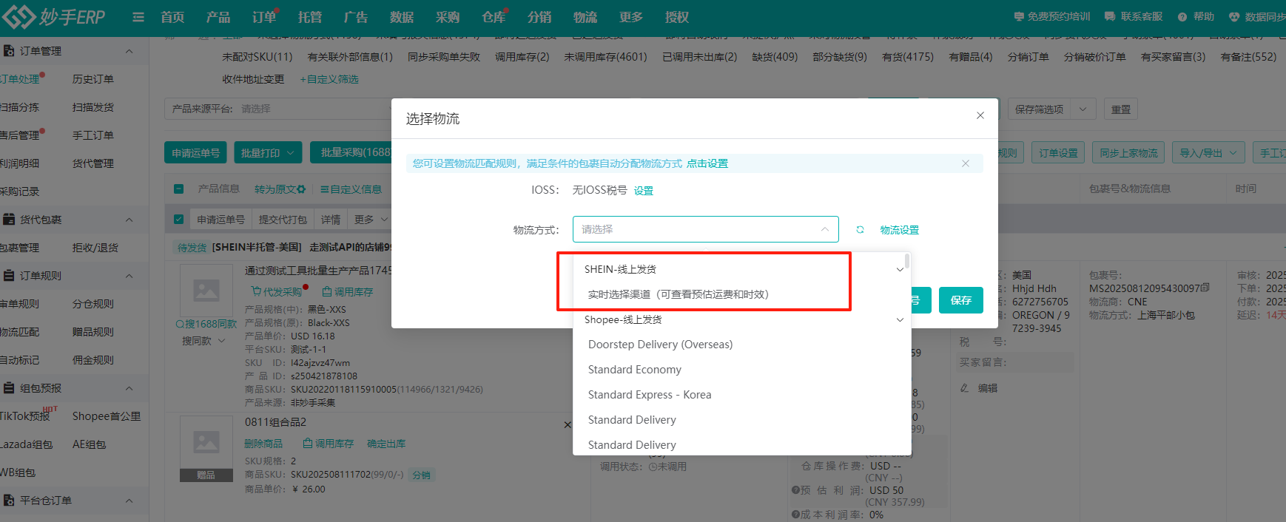Open the 产品 top menu
This screenshot has height=522, width=1286.
coord(218,17)
